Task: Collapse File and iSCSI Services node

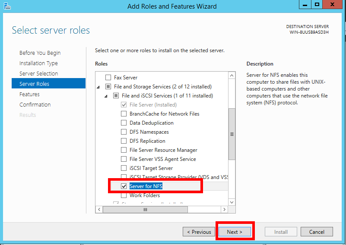Action: click(x=107, y=96)
